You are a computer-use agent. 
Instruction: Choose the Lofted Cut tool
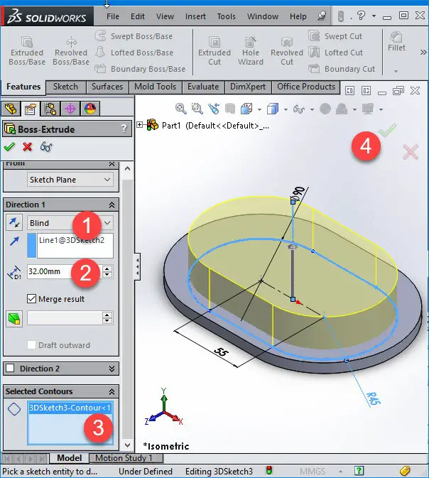335,53
